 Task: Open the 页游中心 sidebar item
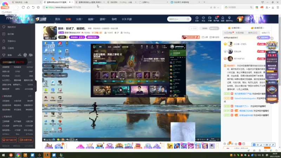click(9, 41)
